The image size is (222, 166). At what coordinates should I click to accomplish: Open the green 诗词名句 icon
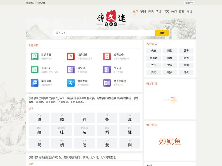[x=35, y=69]
